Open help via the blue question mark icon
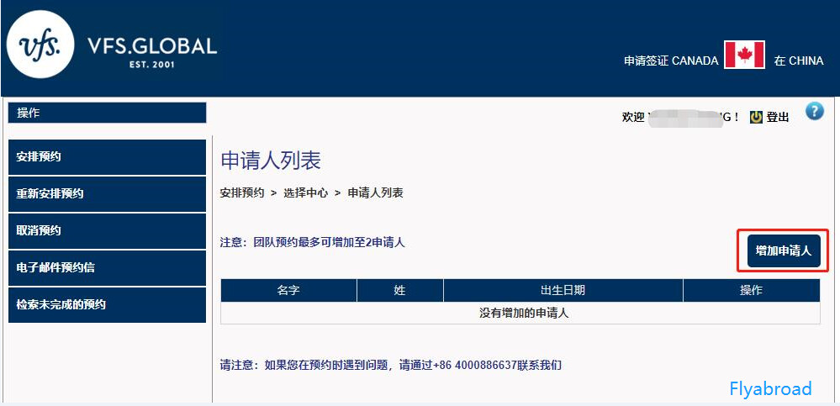Screen dimensions: 840x406 click(x=814, y=112)
